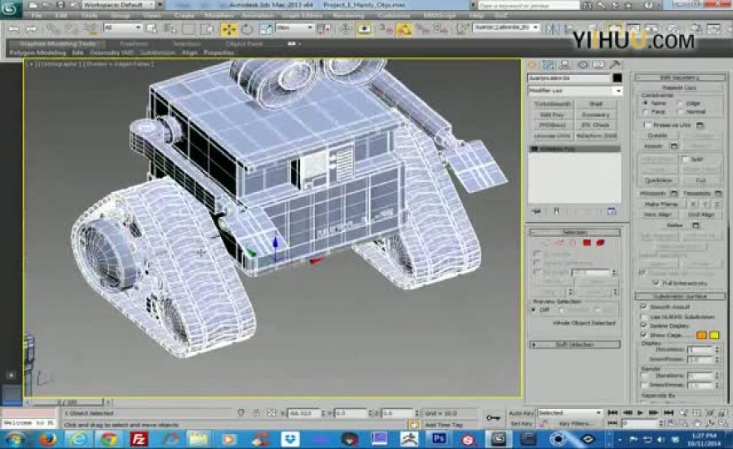Select Edge sub-object level icon

(559, 243)
